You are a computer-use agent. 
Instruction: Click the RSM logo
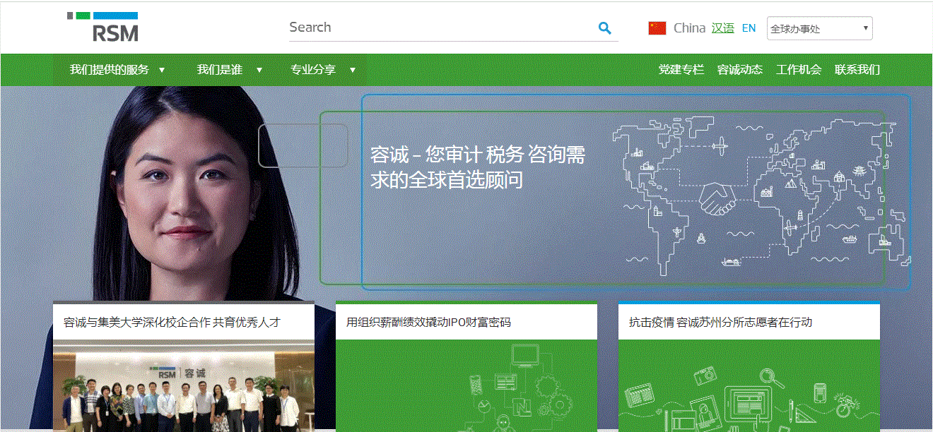coord(102,27)
